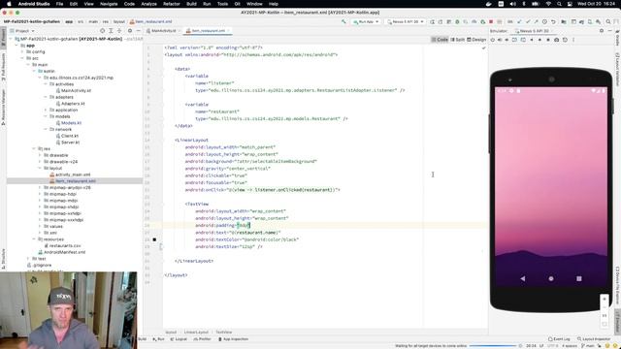Click emulator zoom in plus button
Image resolution: width=621 pixels, height=349 pixels.
pos(605,299)
